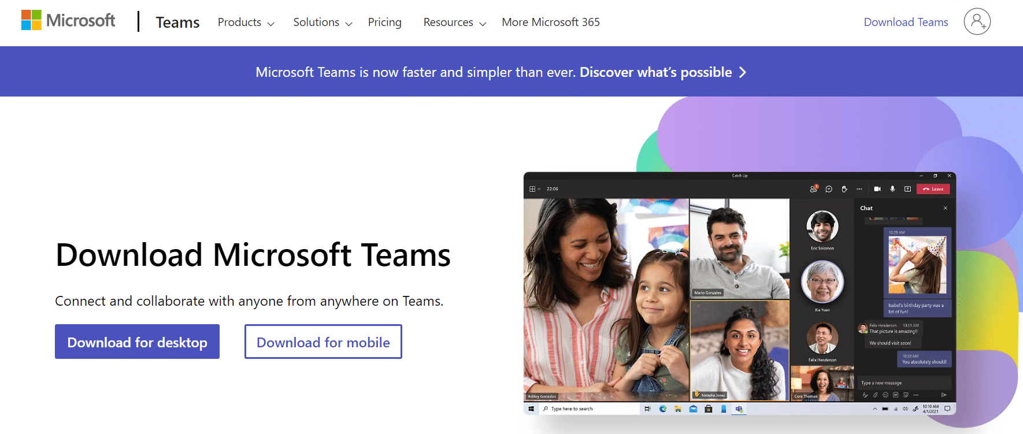Click the raise hand icon
This screenshot has height=434, width=1023.
[x=844, y=189]
